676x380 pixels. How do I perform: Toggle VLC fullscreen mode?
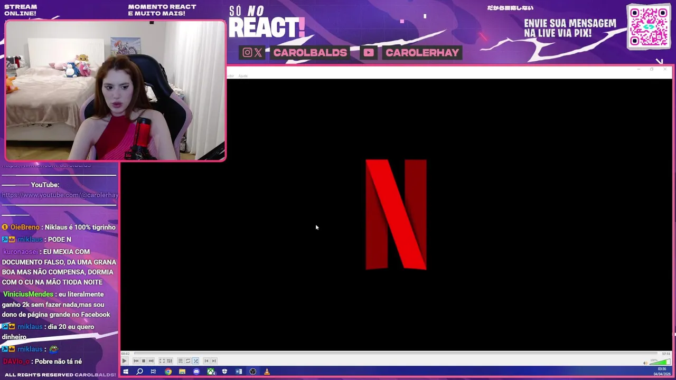coord(162,361)
